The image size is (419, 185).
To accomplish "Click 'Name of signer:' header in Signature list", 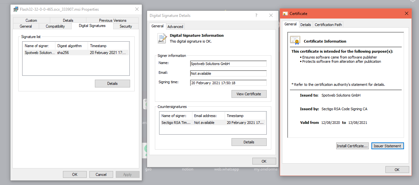I will point(39,46).
